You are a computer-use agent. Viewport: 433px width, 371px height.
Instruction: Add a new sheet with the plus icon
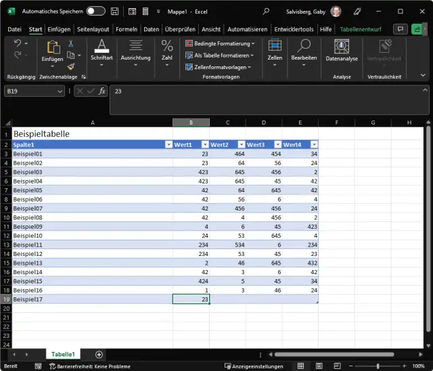[x=99, y=354]
